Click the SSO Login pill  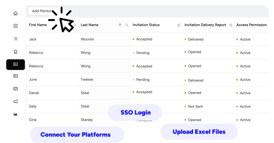pos(135,113)
